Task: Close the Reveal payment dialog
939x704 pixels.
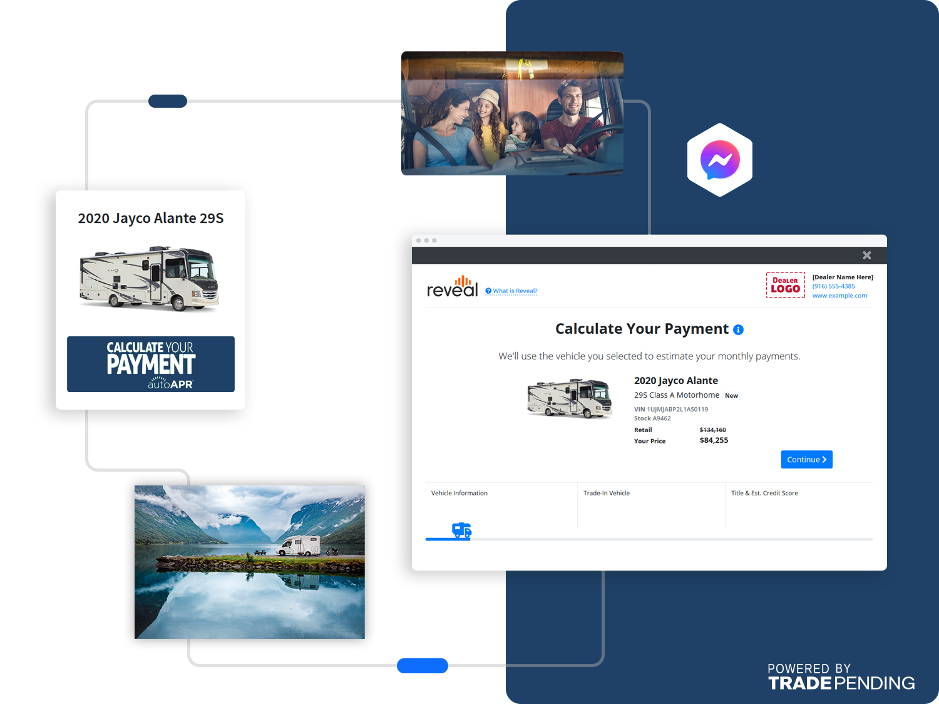Action: 866,255
